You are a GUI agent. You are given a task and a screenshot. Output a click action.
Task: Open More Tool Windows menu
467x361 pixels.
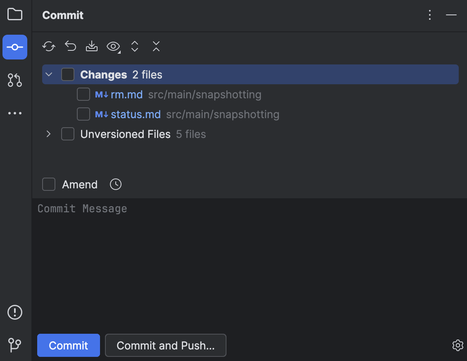(15, 113)
